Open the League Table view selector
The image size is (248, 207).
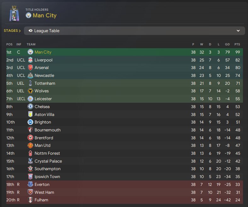point(134,31)
